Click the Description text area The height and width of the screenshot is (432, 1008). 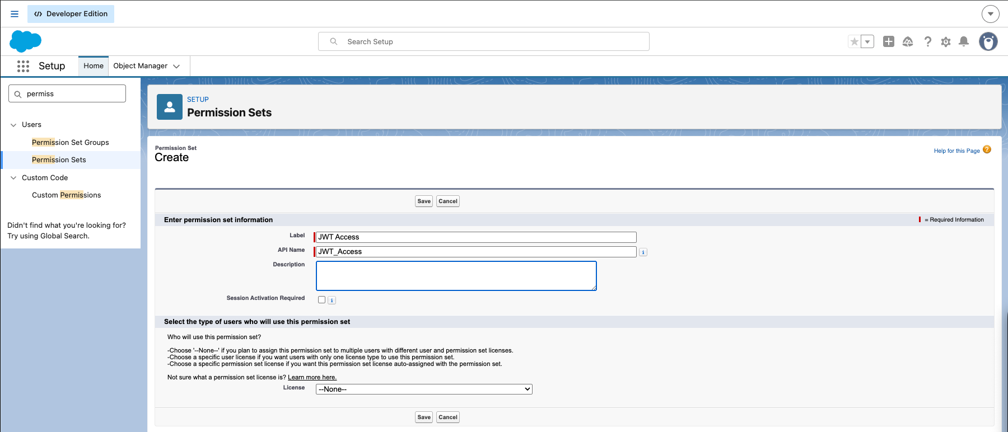tap(456, 276)
